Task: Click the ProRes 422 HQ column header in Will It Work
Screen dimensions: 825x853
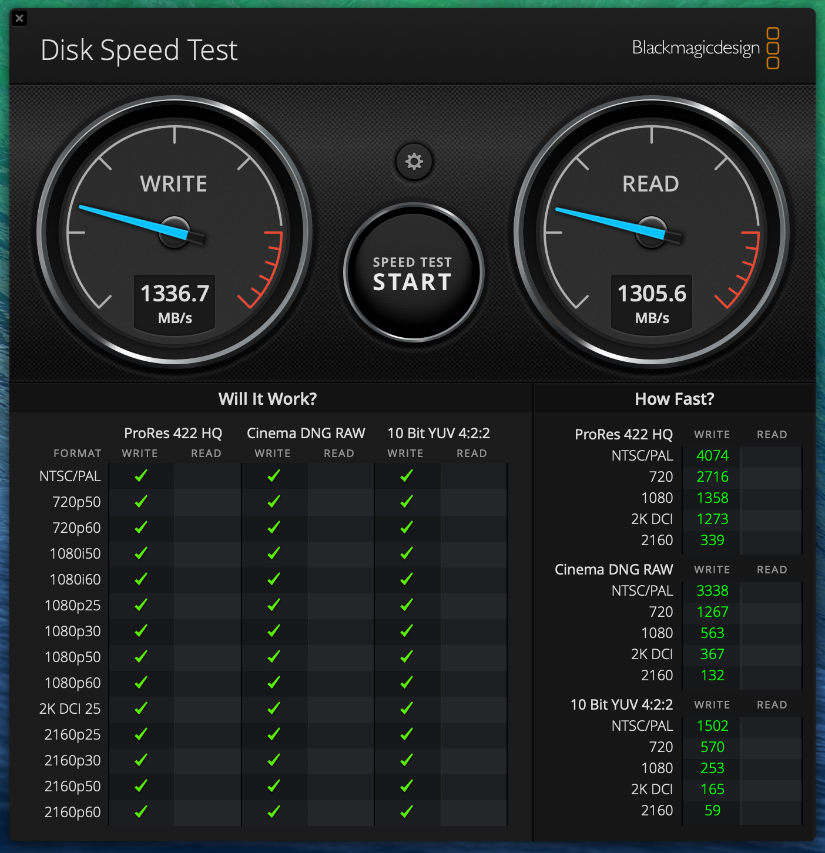Action: [173, 434]
